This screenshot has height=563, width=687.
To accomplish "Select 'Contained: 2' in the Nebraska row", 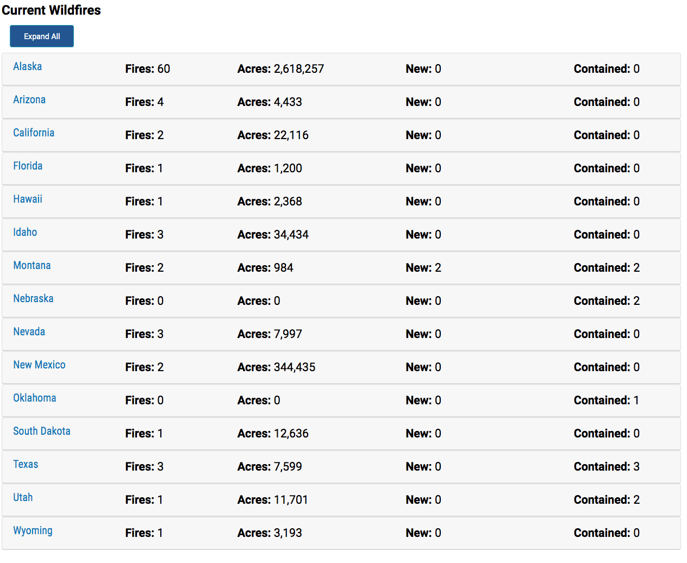I will (x=607, y=301).
